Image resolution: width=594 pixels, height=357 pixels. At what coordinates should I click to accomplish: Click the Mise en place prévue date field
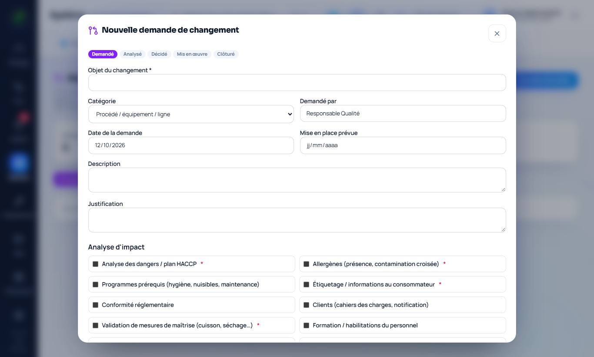[x=403, y=145]
